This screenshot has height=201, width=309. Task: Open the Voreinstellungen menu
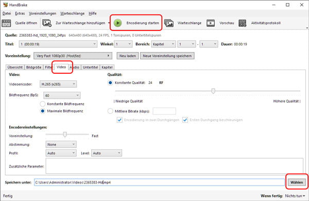[42, 13]
